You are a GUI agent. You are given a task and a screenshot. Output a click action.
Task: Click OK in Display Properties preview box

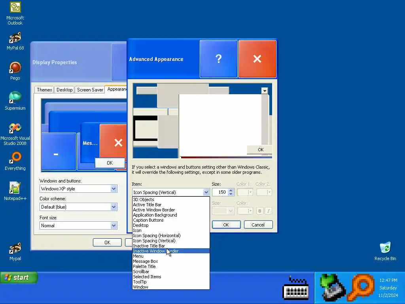point(110,163)
